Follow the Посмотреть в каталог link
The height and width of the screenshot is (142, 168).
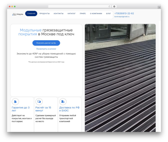coord(46,49)
